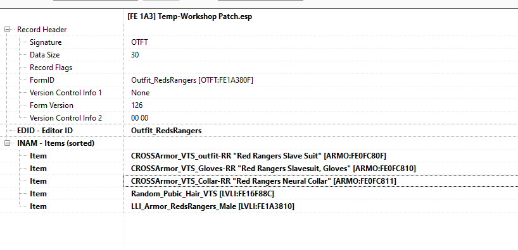Click the Form Version value 126
The height and width of the screenshot is (250, 518).
point(137,105)
